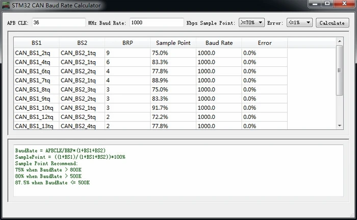Screen dimensions: 357x220
Task: Click the '80% when BaudRate > 500K' line
Action: [x=48, y=176]
